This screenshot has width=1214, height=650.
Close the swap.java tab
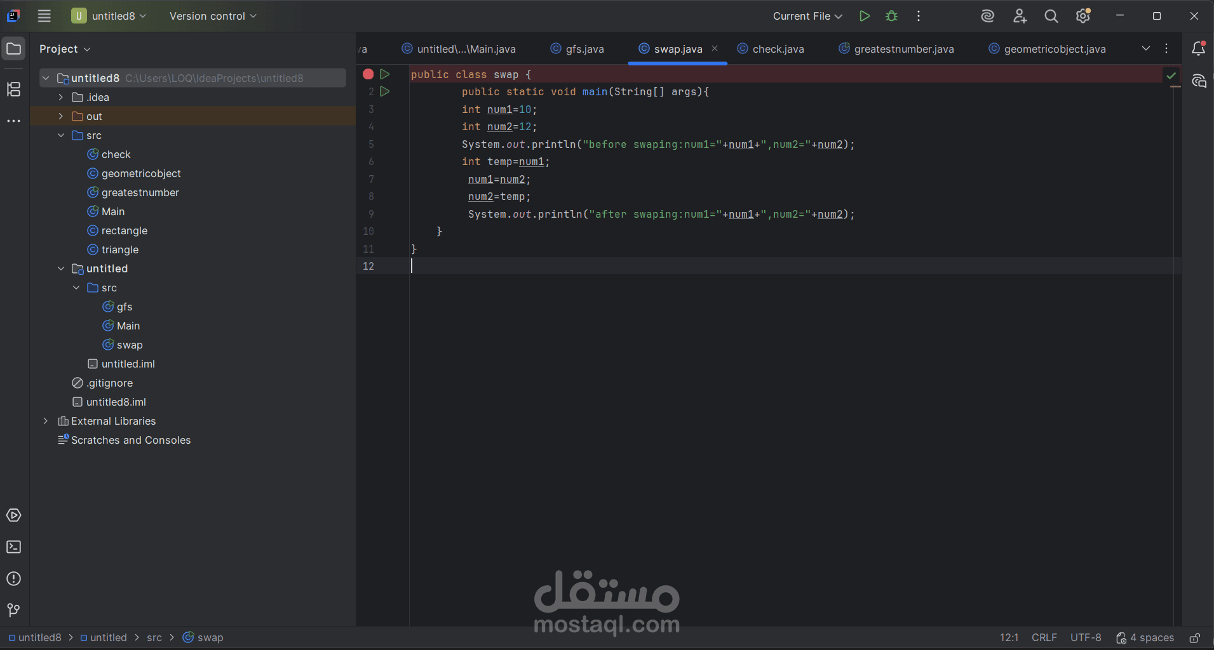[x=715, y=48]
